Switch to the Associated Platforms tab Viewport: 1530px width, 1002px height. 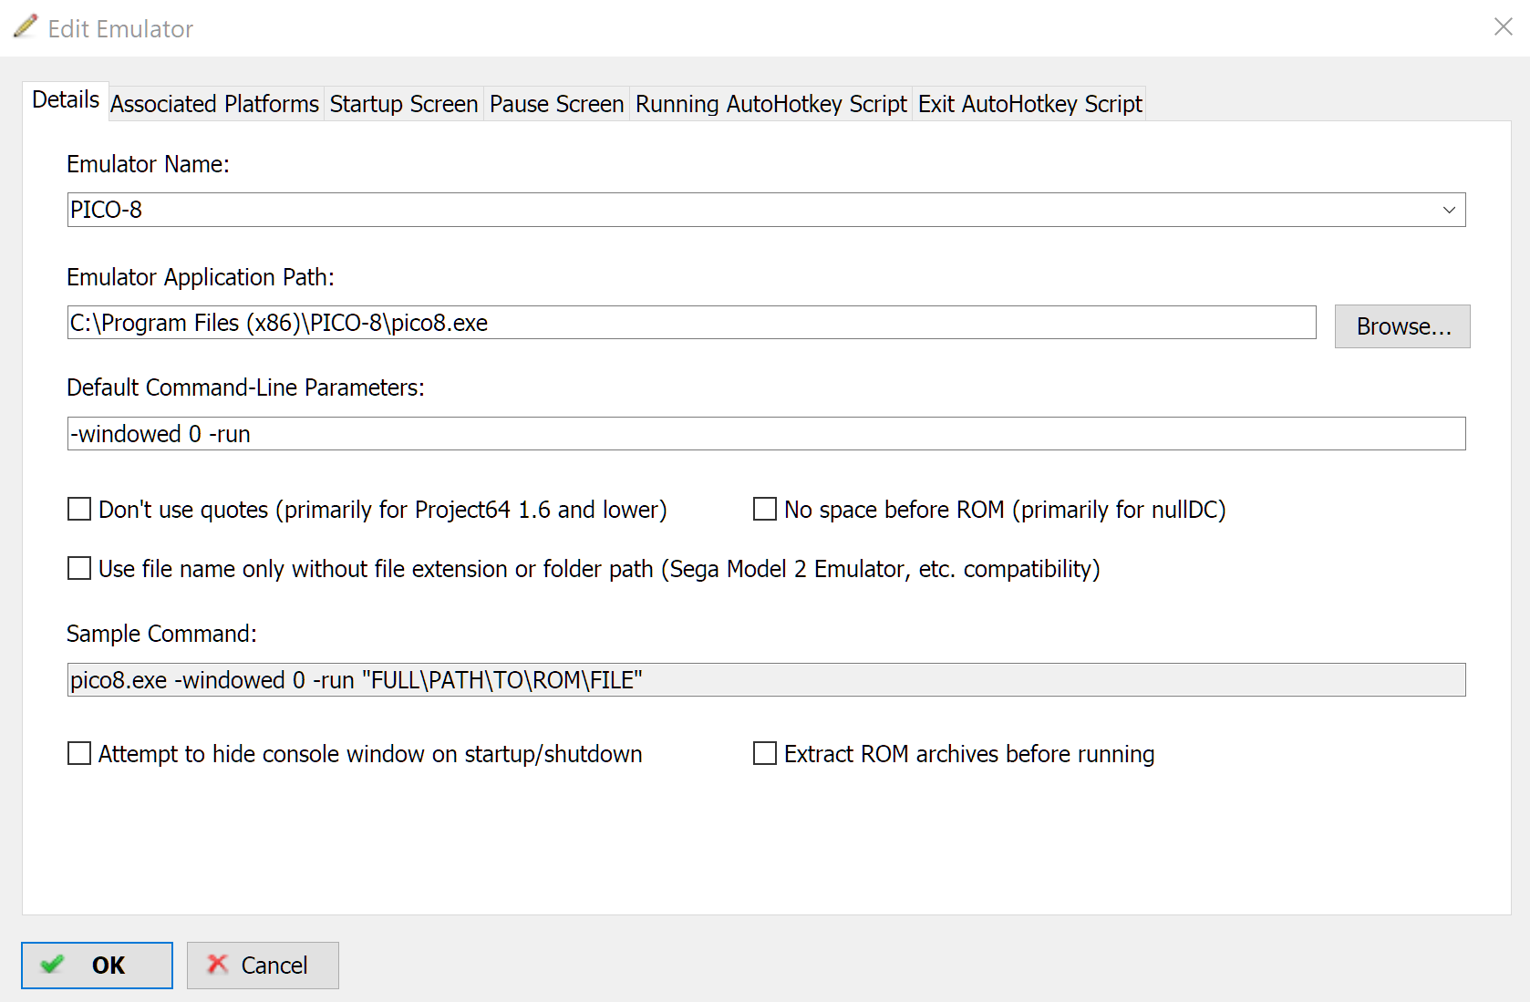pos(215,104)
